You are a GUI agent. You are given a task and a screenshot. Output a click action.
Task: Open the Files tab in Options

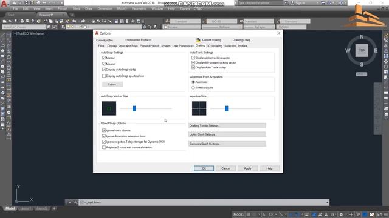tap(102, 46)
